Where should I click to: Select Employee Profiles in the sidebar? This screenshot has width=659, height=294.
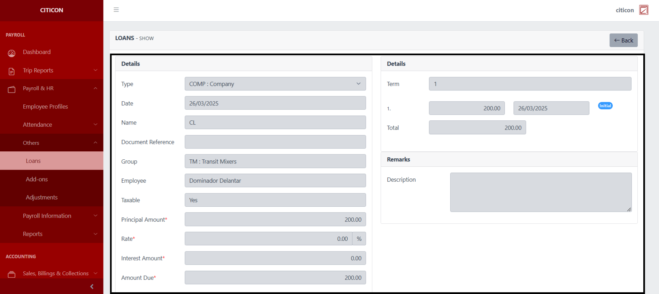(x=45, y=106)
